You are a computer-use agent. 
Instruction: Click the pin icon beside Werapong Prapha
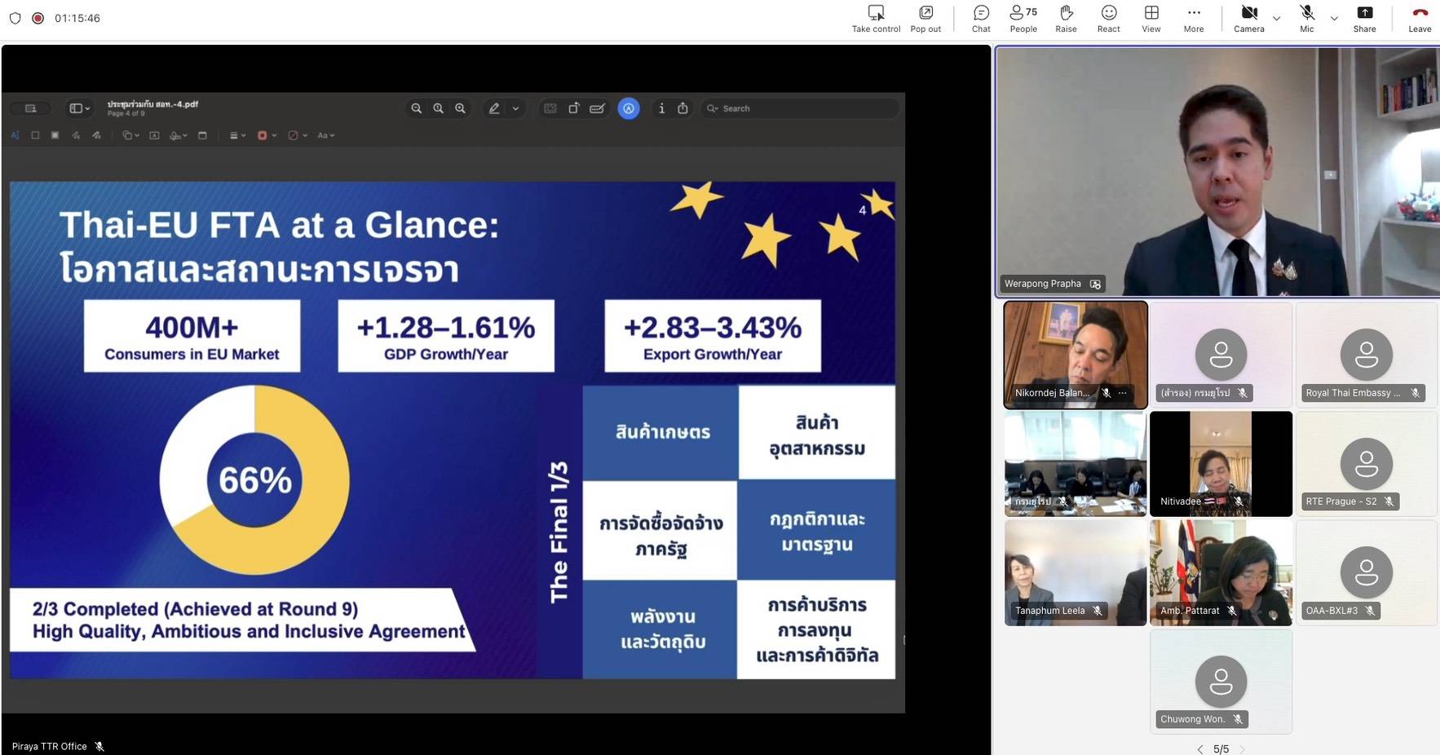click(1095, 284)
